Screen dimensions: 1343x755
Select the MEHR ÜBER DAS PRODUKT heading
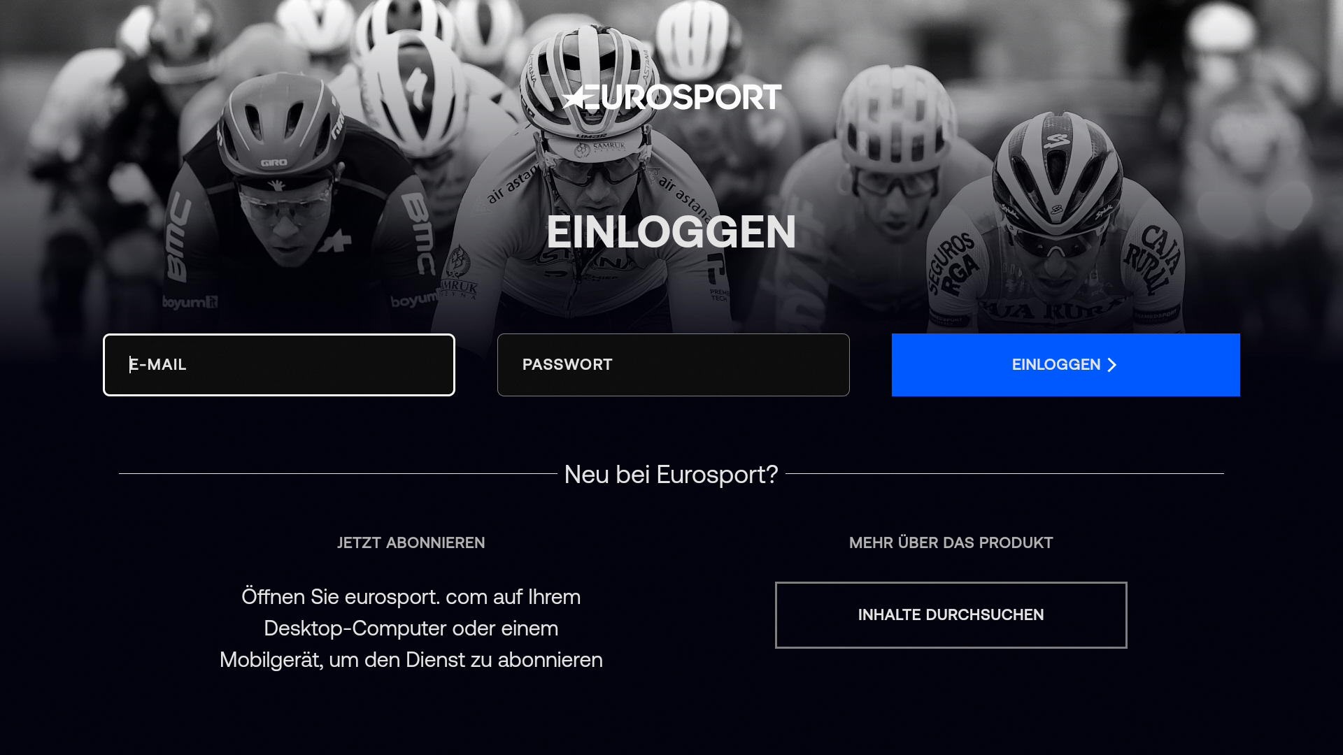tap(951, 543)
